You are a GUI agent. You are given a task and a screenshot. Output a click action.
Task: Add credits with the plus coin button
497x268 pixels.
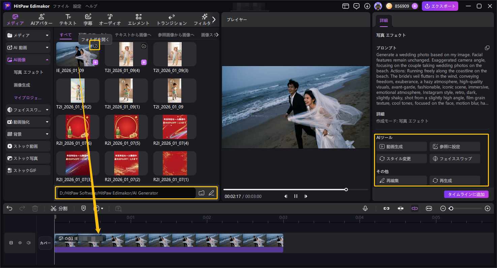click(415, 6)
